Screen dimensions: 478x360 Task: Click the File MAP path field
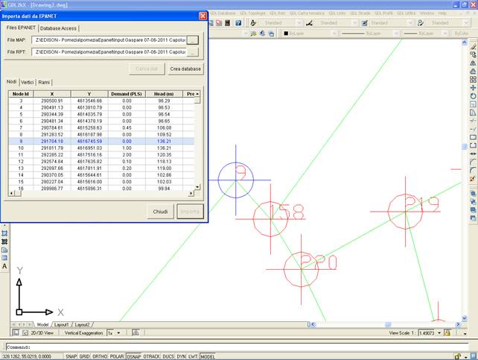[x=110, y=40]
